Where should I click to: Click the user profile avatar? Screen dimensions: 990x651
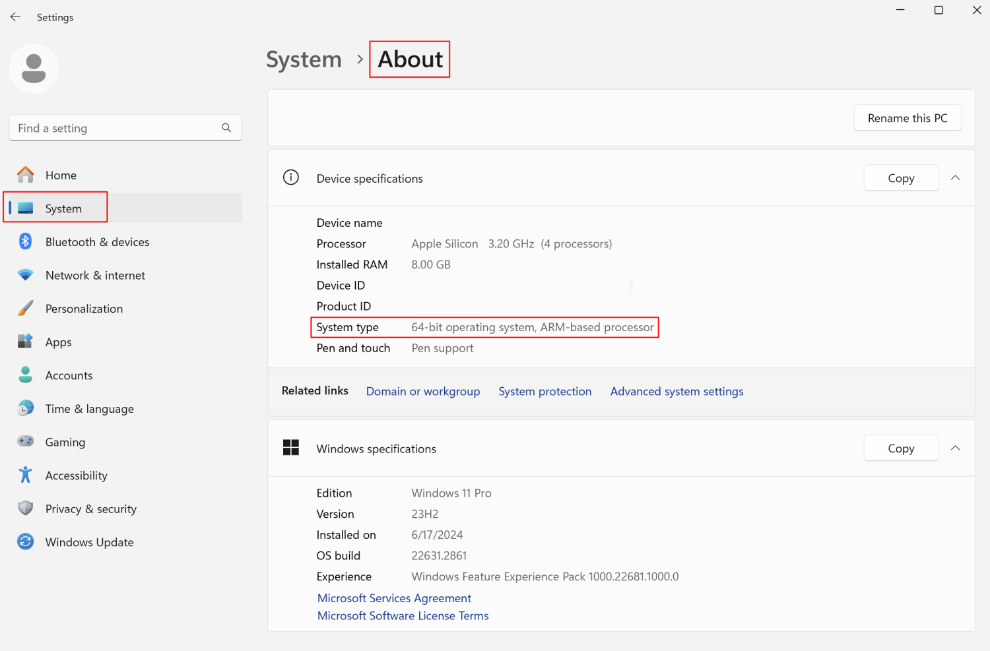point(33,69)
